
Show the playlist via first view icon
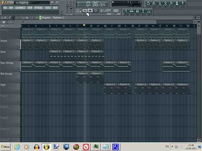point(126,11)
